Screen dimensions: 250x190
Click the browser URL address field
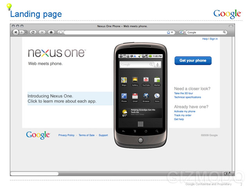[115, 32]
